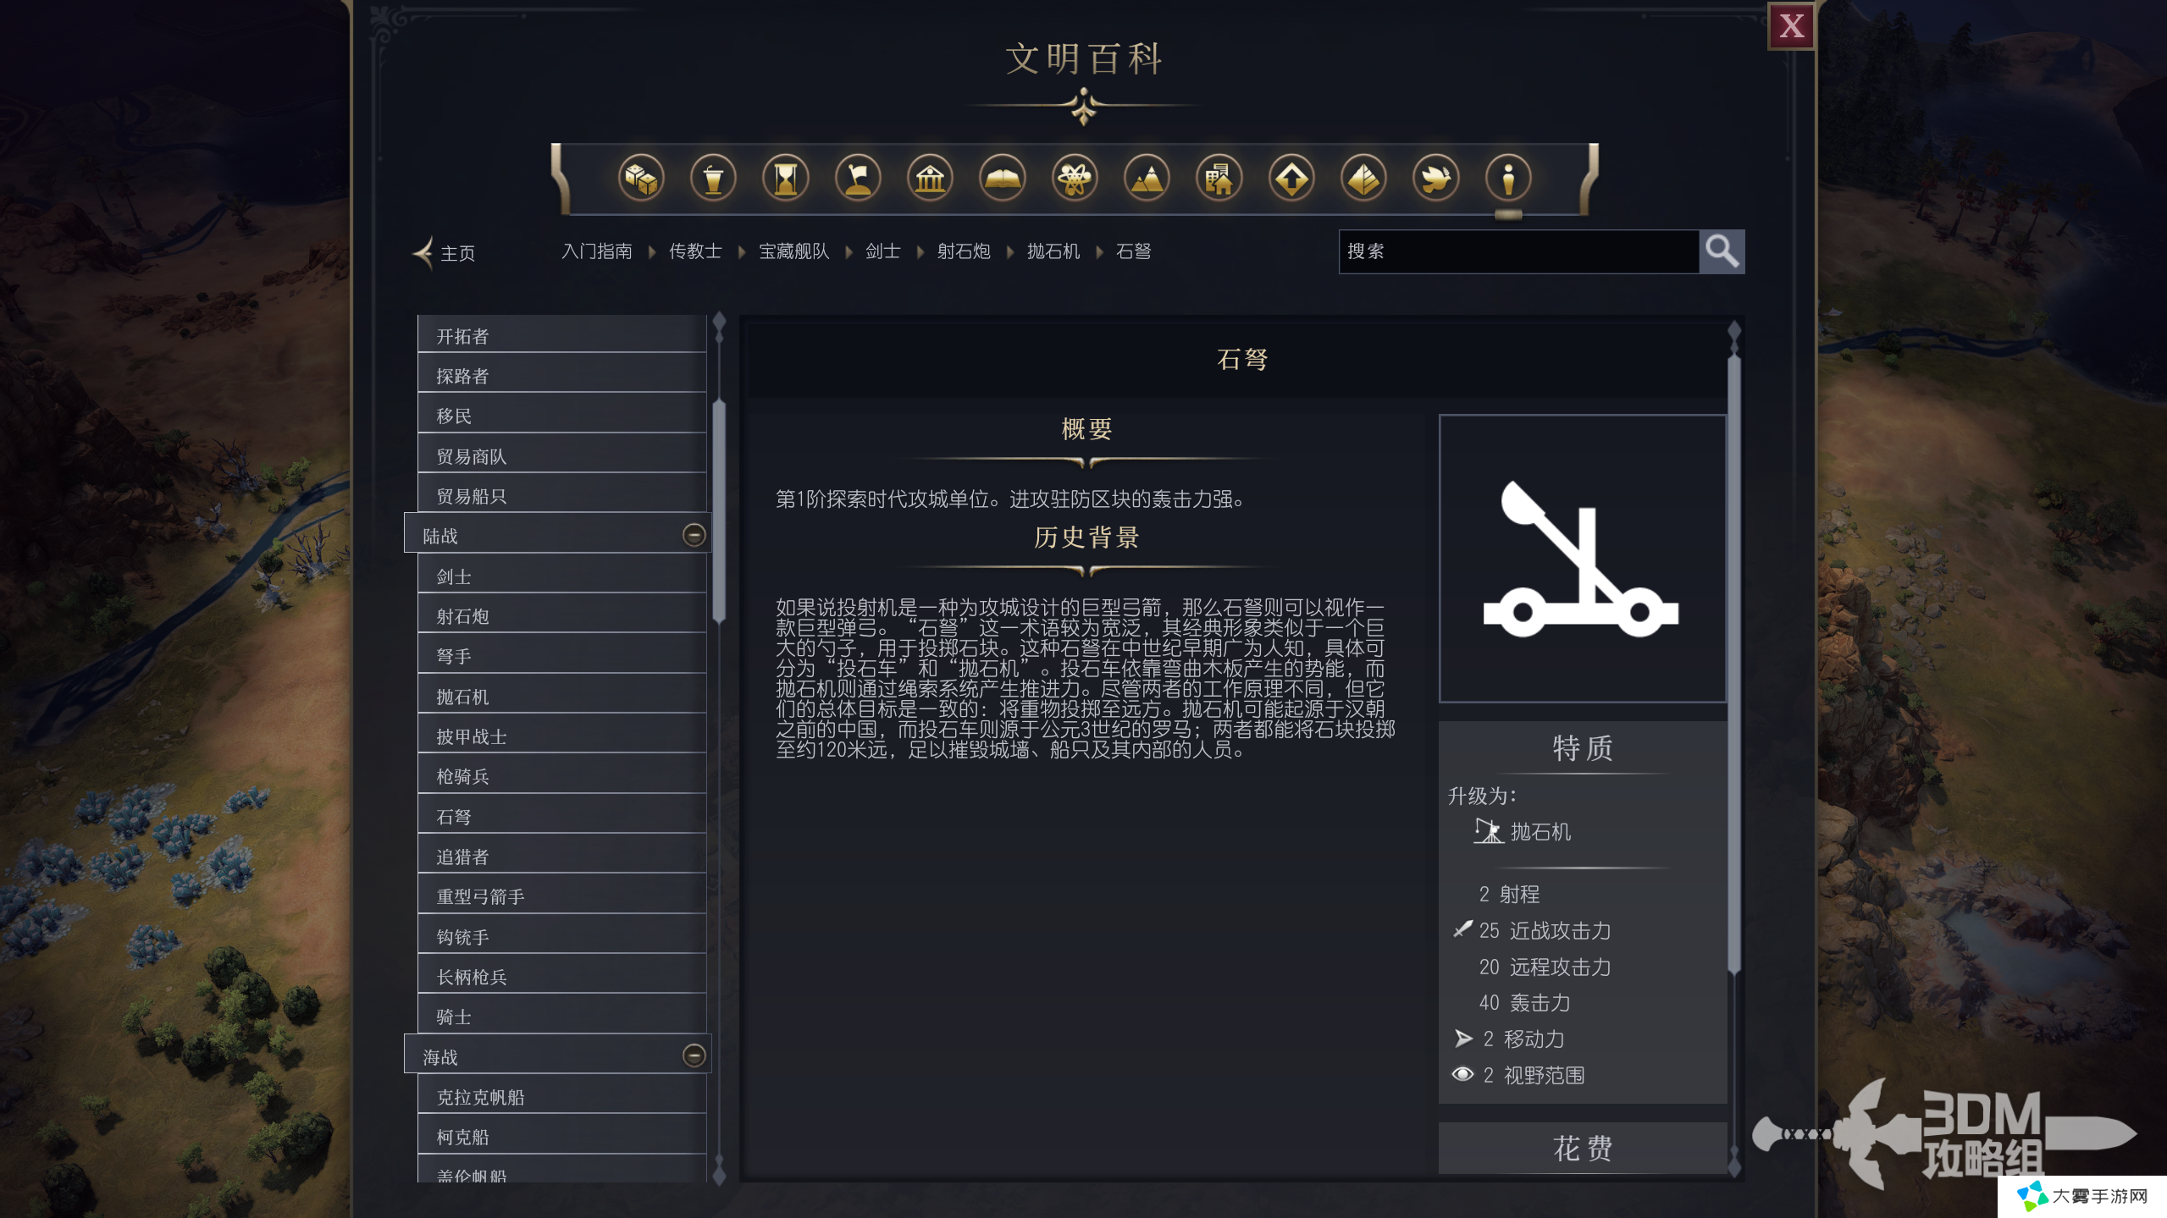Open the flag civilizations category icon
This screenshot has height=1218, width=2167.
858,179
